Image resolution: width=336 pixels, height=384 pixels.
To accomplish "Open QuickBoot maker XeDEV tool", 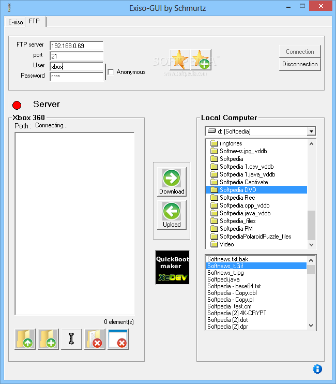I will click(173, 267).
